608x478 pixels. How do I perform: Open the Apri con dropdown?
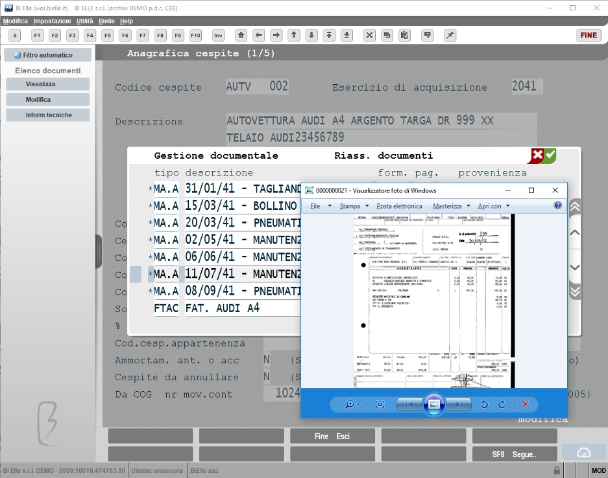[494, 207]
